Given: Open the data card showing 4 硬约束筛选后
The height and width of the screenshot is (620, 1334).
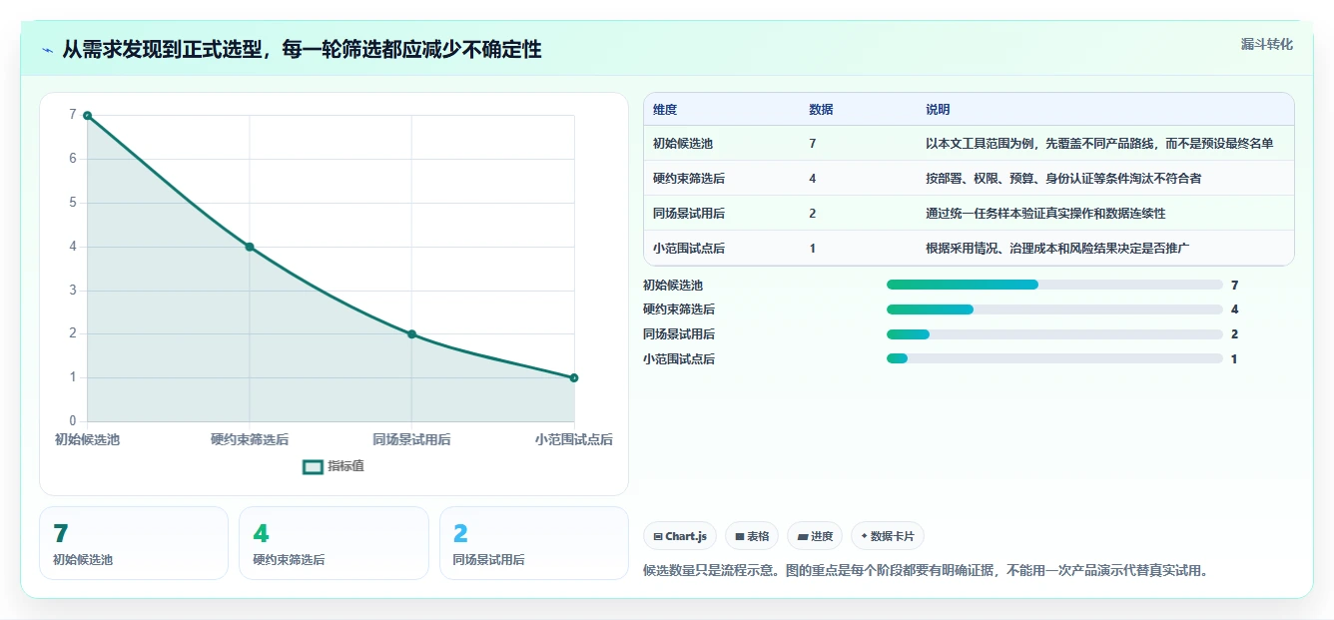Looking at the screenshot, I should (333, 543).
